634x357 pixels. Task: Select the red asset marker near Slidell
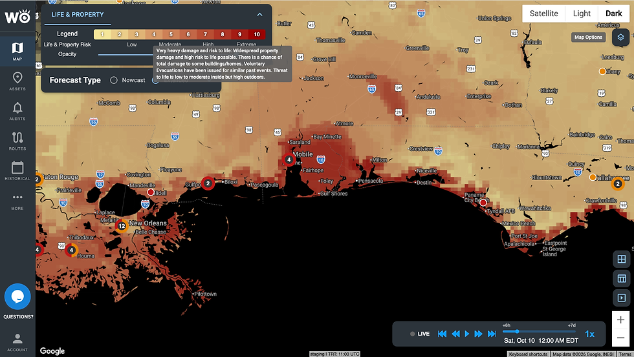[151, 192]
